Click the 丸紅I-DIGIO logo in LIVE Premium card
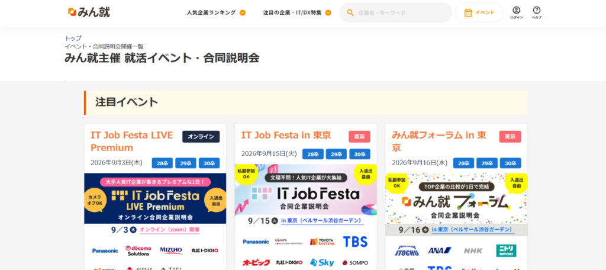Viewport: 606px width, 270px height. point(205,250)
